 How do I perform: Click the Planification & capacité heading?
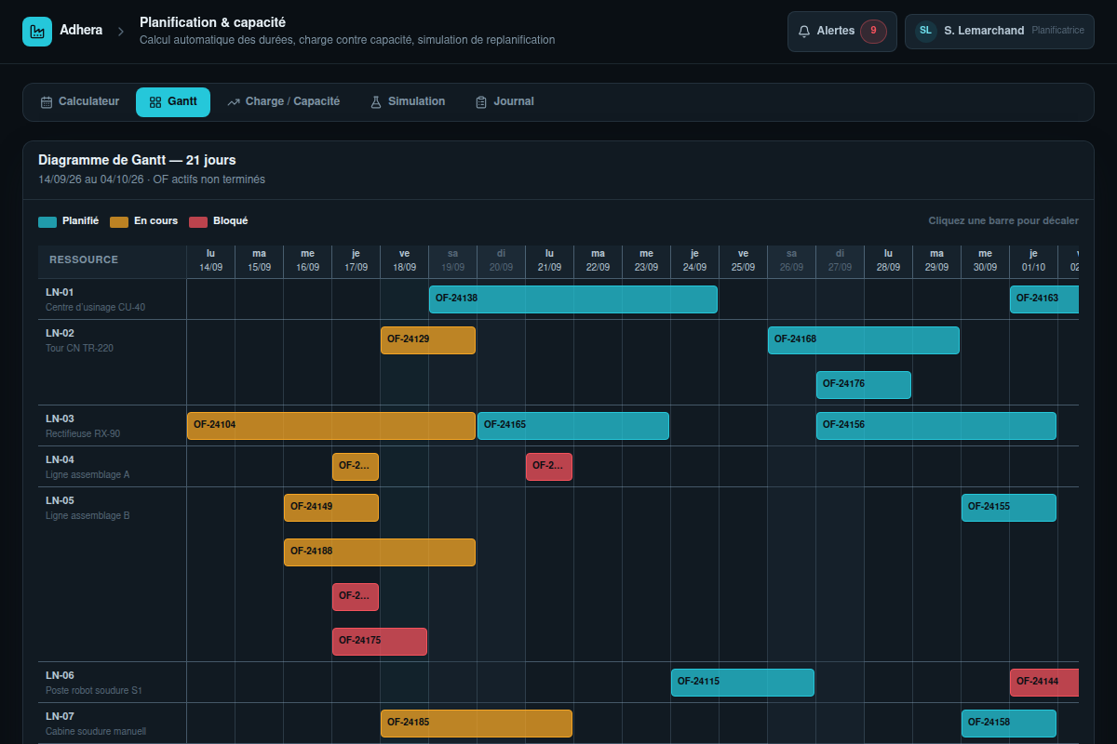(x=212, y=21)
